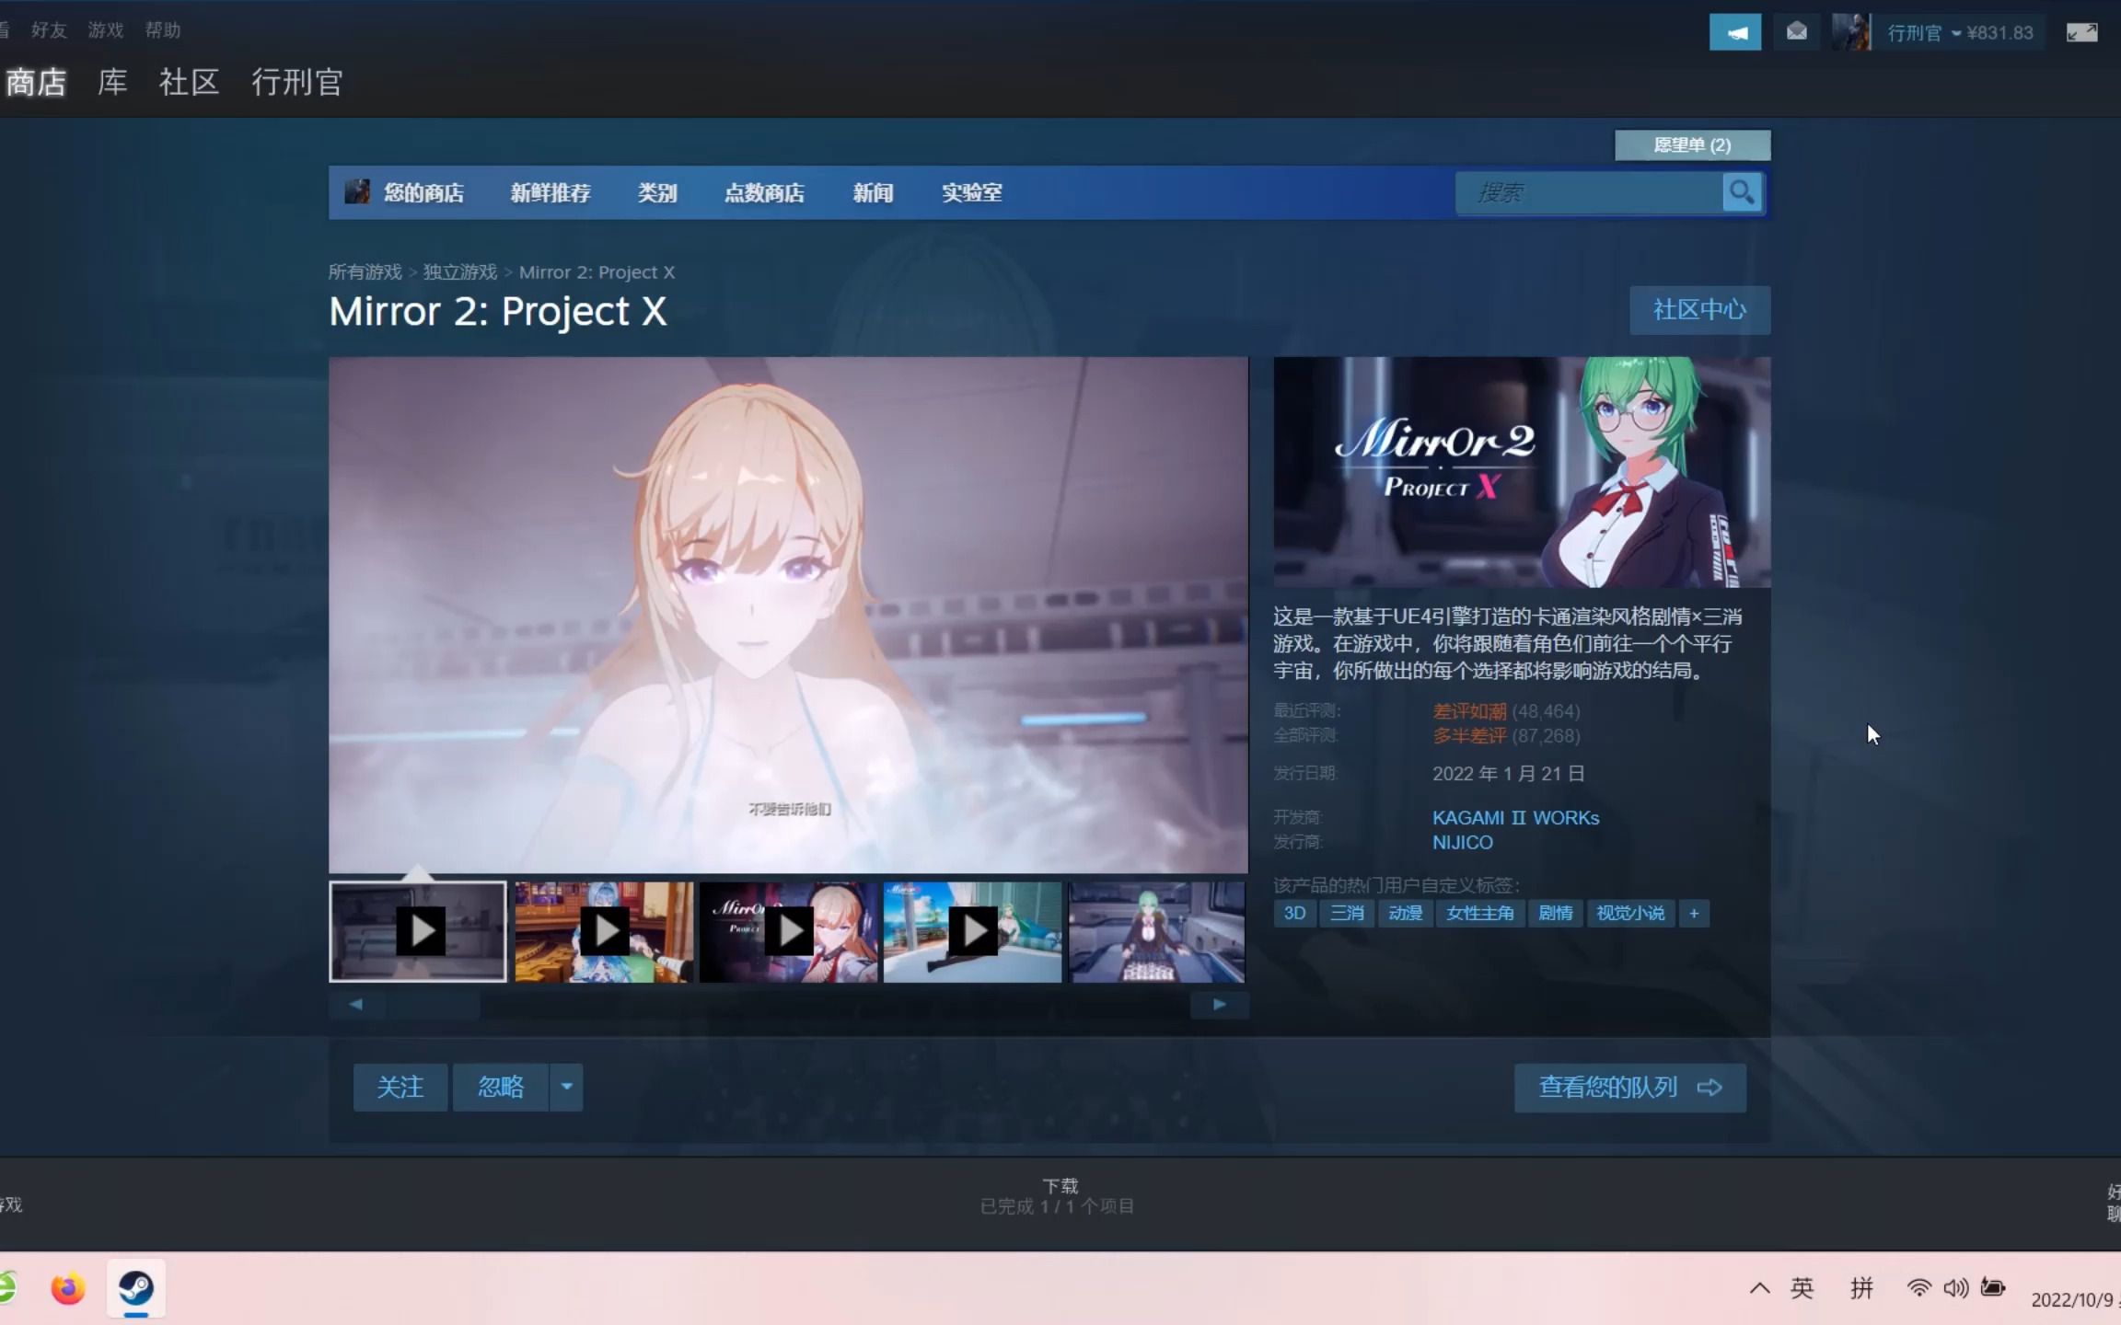Select the 女性主角 tag
This screenshot has height=1325, width=2121.
click(x=1479, y=914)
